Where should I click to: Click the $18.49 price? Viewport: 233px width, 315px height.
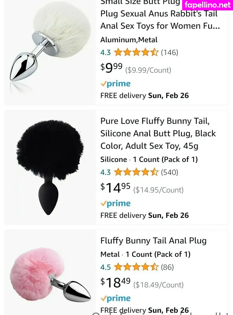[x=115, y=283]
